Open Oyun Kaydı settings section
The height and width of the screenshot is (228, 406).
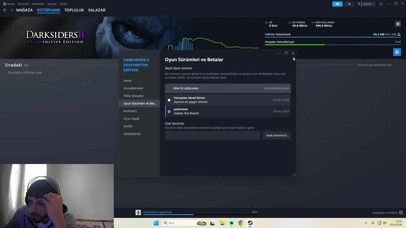click(x=139, y=119)
